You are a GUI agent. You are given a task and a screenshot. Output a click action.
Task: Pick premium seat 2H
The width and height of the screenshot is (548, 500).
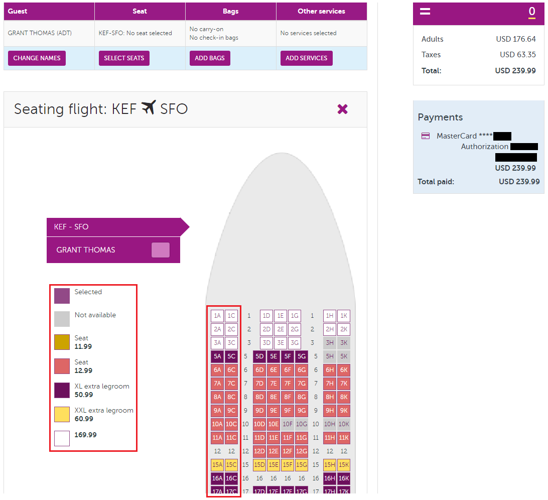click(330, 330)
